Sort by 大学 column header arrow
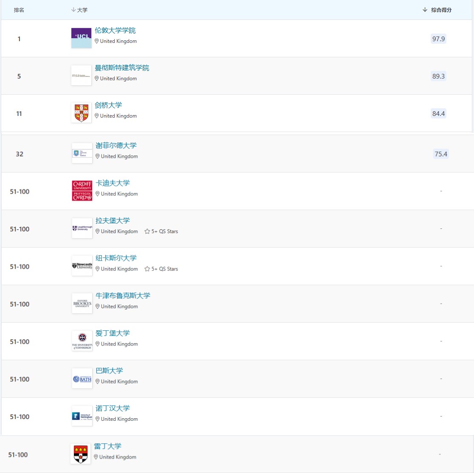 pyautogui.click(x=73, y=10)
